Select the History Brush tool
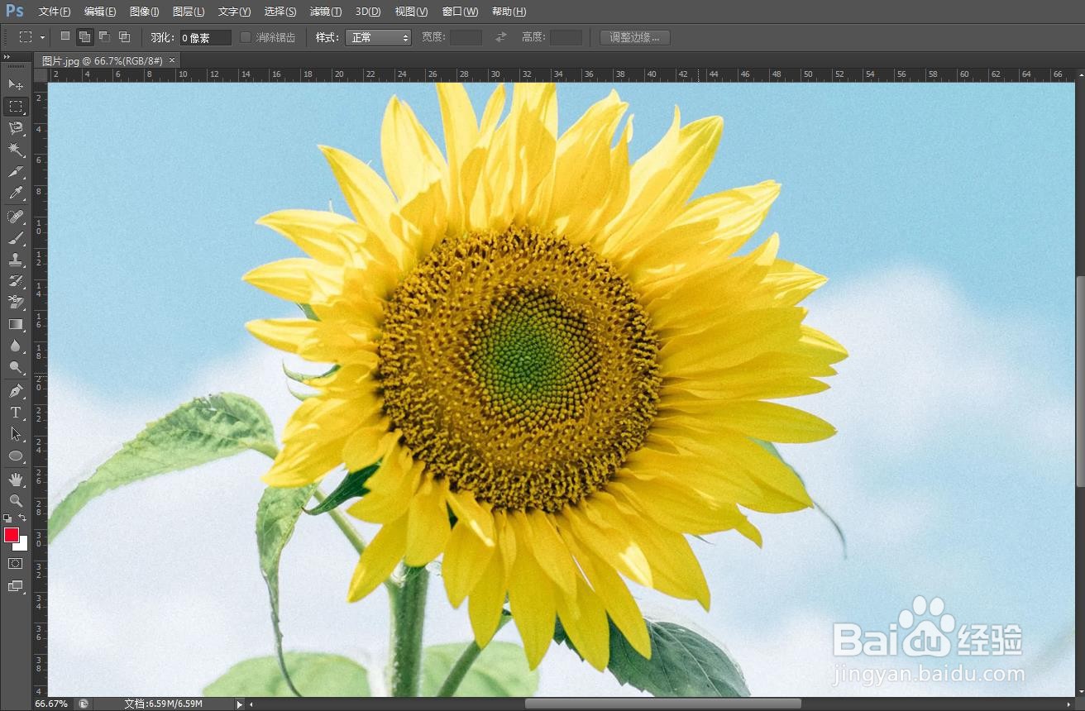 (16, 281)
